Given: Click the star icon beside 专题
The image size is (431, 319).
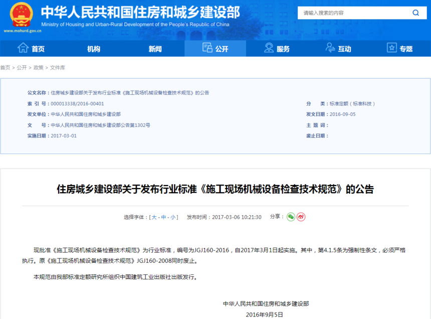Looking at the screenshot, I should [x=392, y=48].
